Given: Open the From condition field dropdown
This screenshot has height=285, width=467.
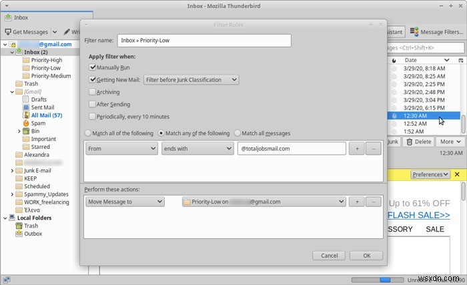Looking at the screenshot, I should [x=121, y=148].
